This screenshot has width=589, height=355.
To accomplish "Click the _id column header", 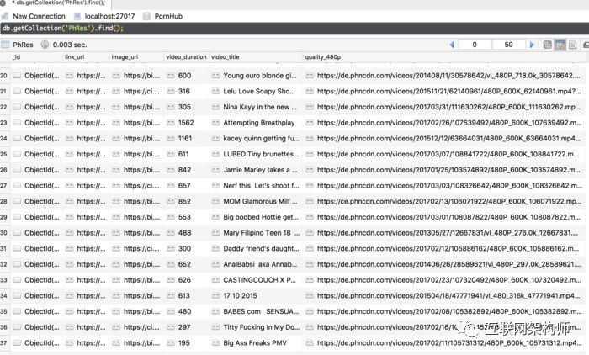I will coord(16,57).
